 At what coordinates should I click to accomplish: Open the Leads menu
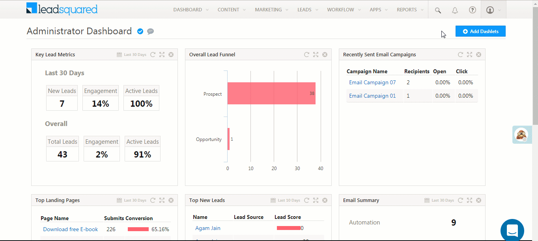(x=307, y=10)
